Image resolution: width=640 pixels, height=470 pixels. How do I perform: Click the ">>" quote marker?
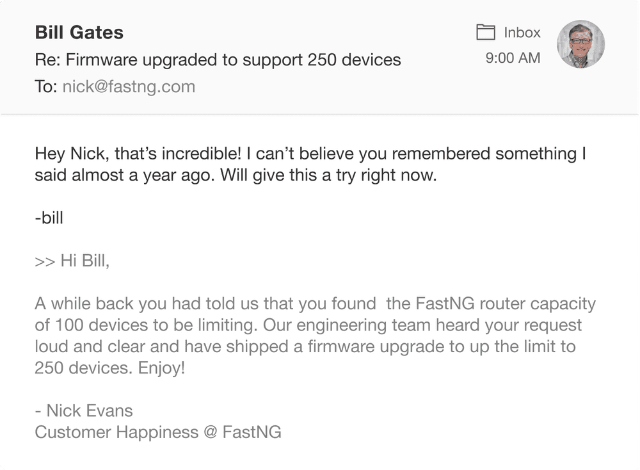coord(45,261)
